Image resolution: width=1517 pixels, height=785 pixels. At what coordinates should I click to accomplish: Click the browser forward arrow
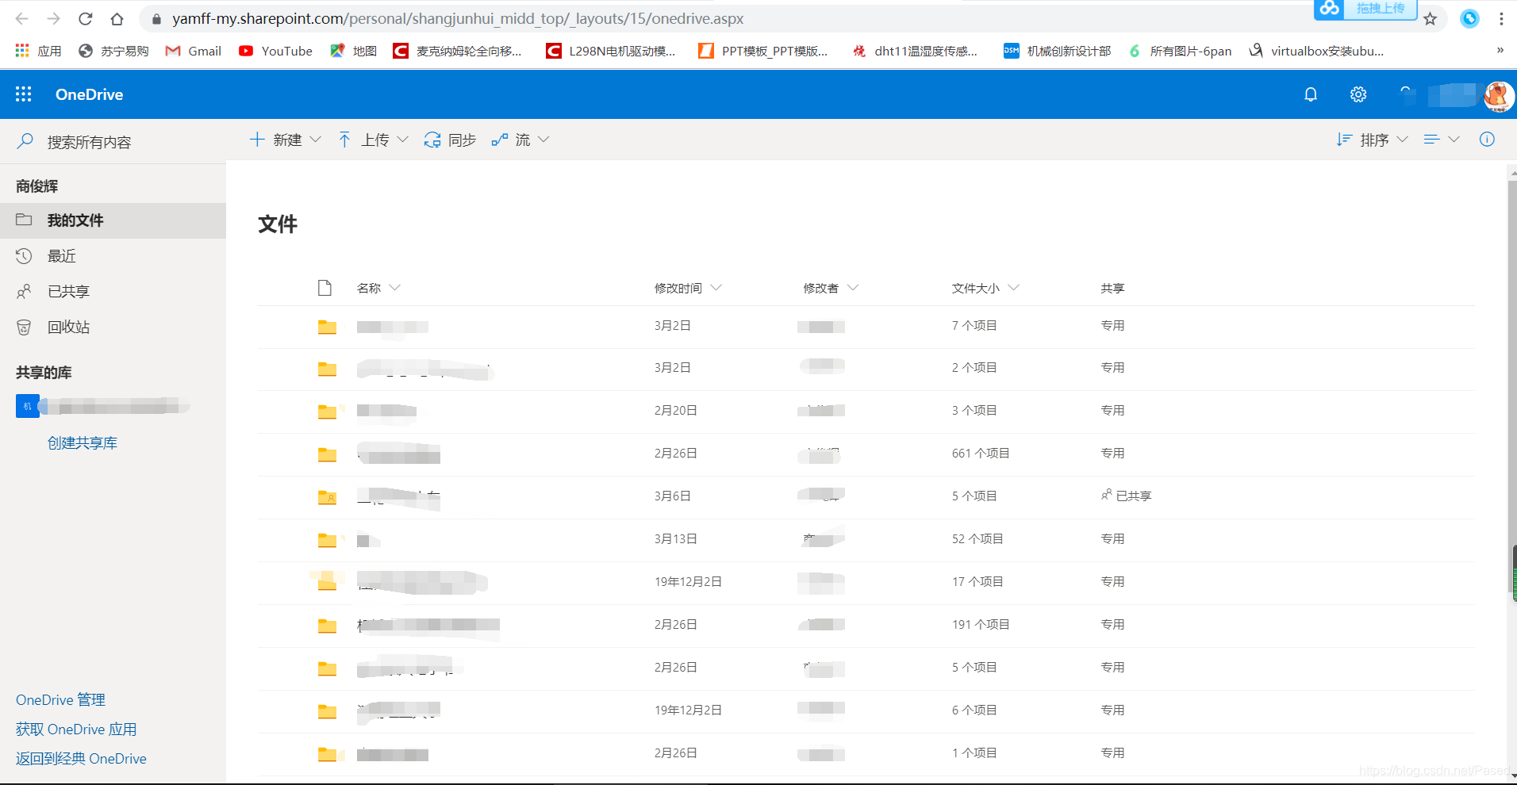pyautogui.click(x=53, y=18)
